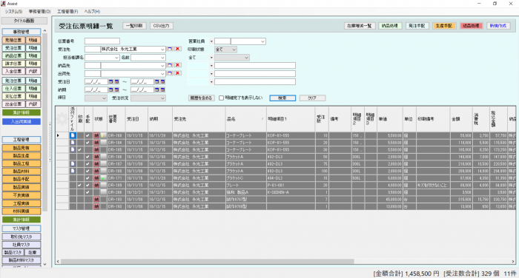The image size is (519, 278).
Task: Toggle 明細完了を表示しない checkbox
Action: (x=222, y=98)
